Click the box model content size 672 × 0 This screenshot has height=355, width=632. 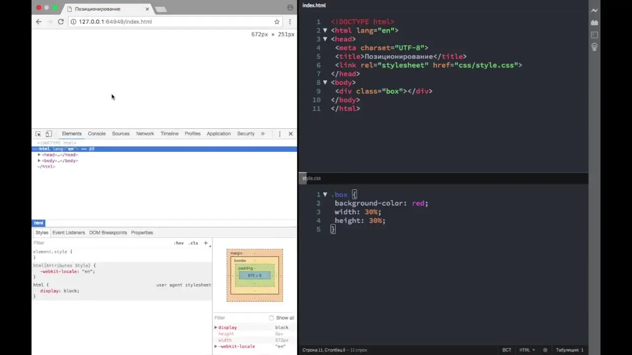255,276
